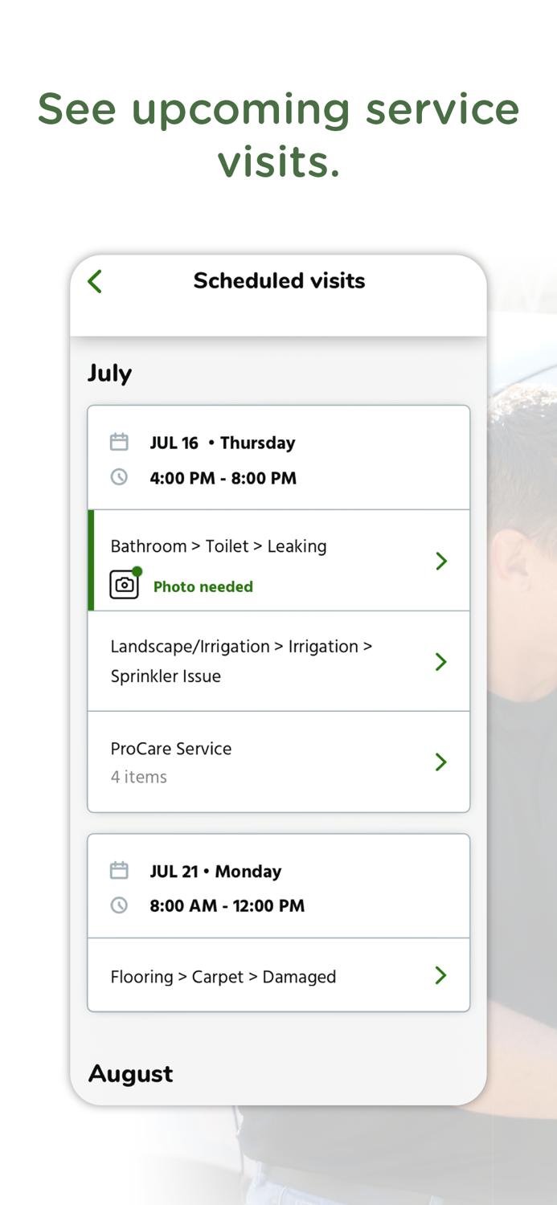Click the clock icon beside 4:00 PM - 8:00 PM
This screenshot has height=1205, width=557.
[x=119, y=476]
